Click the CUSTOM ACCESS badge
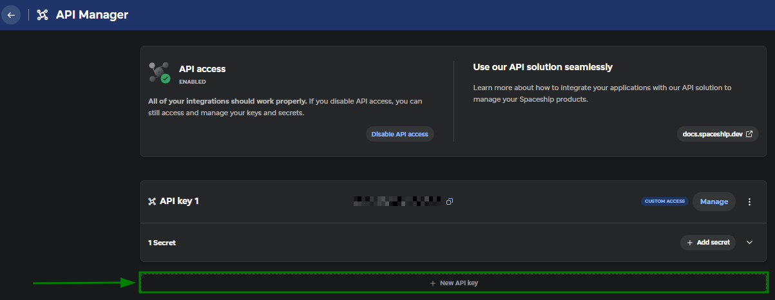775x300 pixels. coord(665,202)
